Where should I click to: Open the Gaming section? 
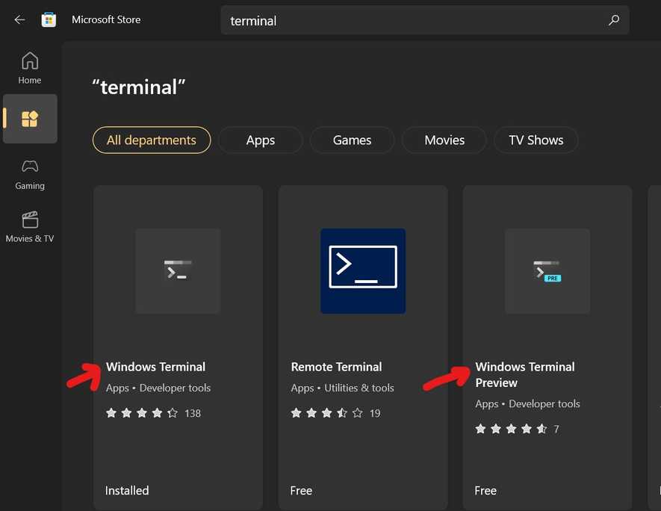pos(30,174)
